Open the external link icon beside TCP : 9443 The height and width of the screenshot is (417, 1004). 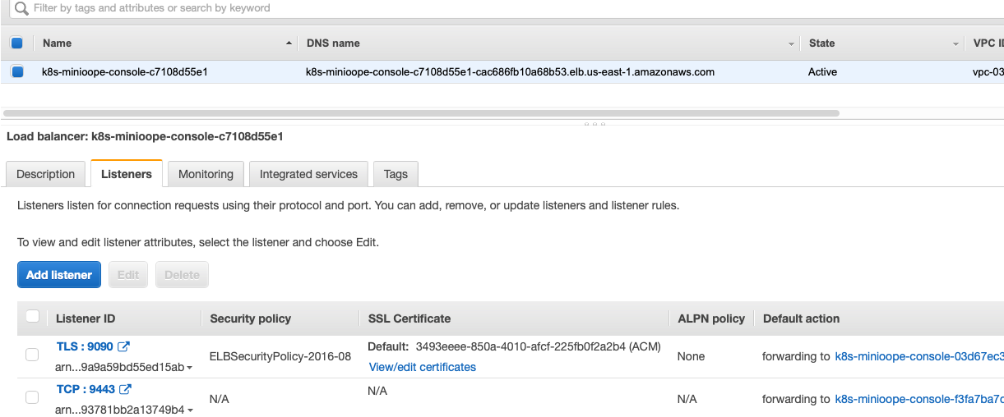tap(126, 389)
